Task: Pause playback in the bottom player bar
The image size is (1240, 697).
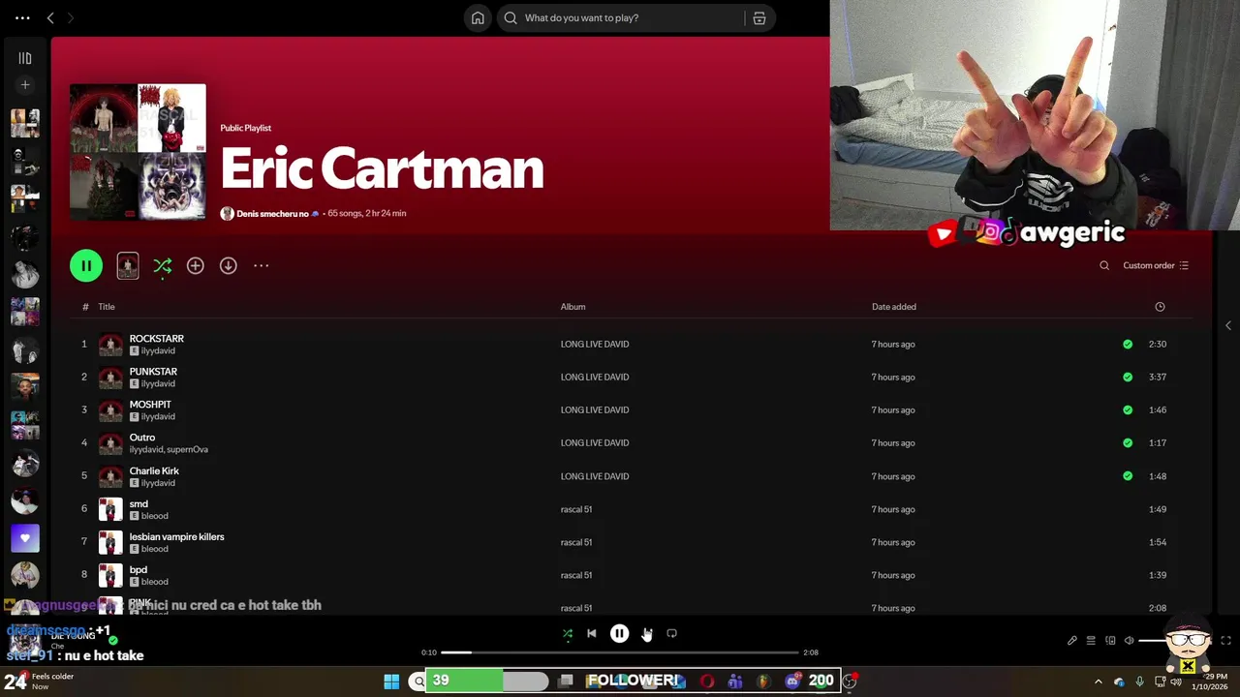Action: (x=619, y=634)
